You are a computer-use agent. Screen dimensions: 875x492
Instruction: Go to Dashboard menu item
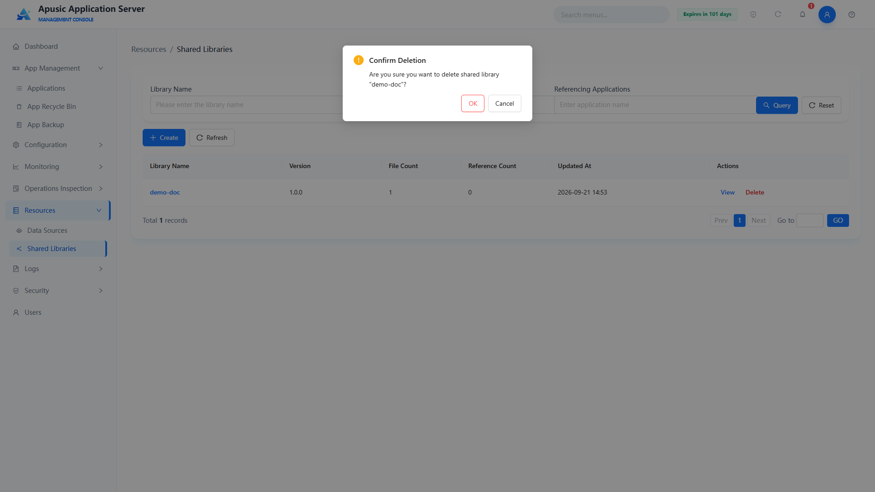[58, 46]
